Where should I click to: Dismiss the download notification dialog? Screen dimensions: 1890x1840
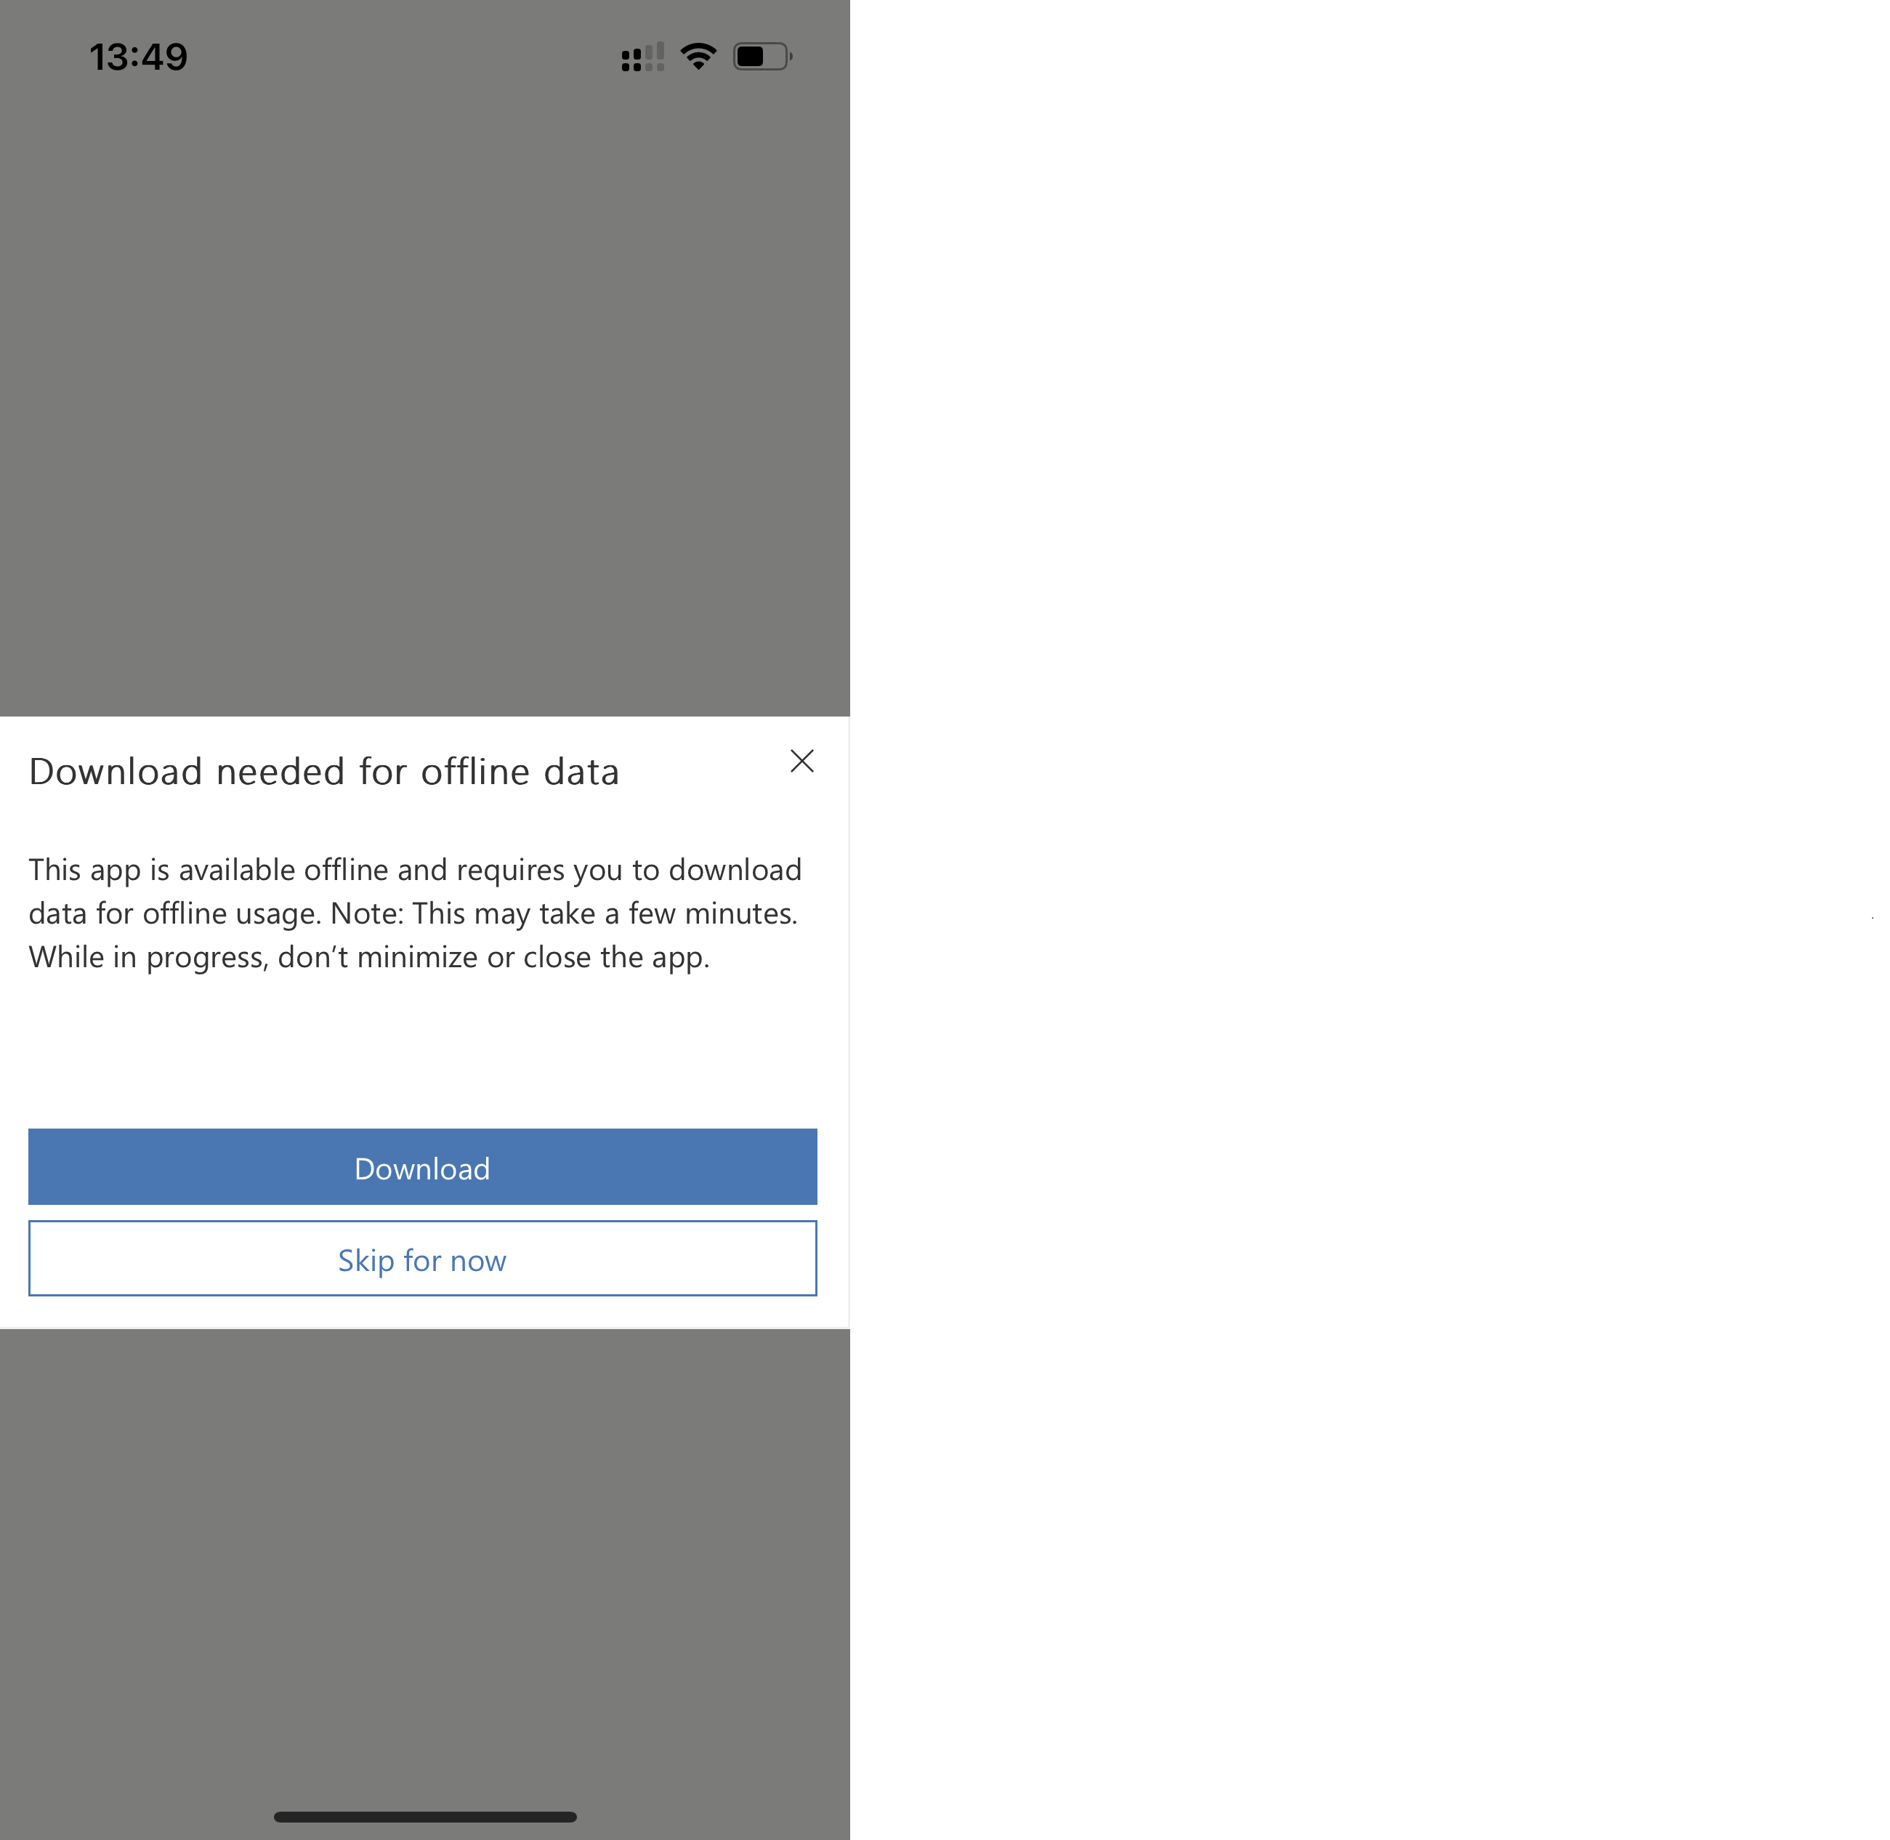click(x=801, y=759)
